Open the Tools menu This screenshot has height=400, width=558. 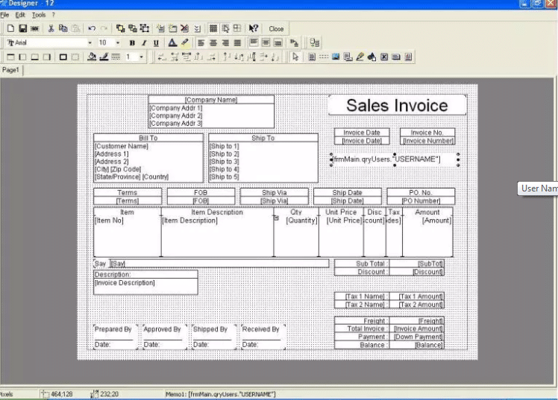(x=39, y=15)
